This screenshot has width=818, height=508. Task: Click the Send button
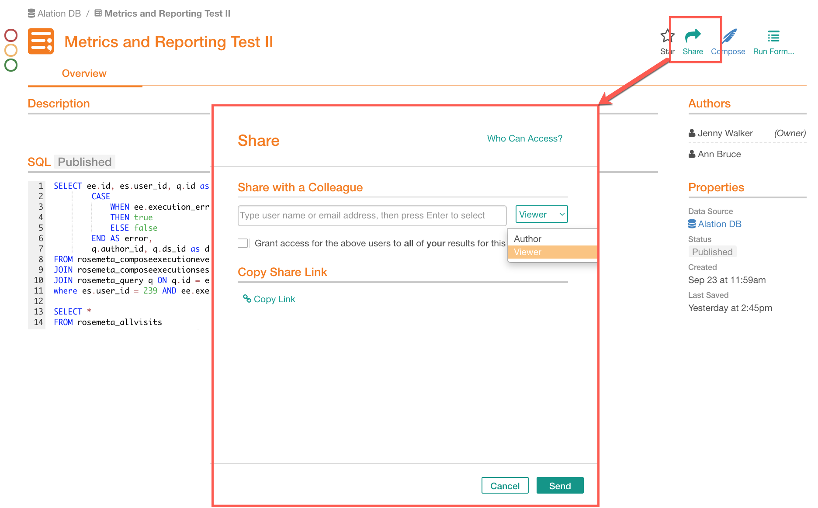[560, 486]
